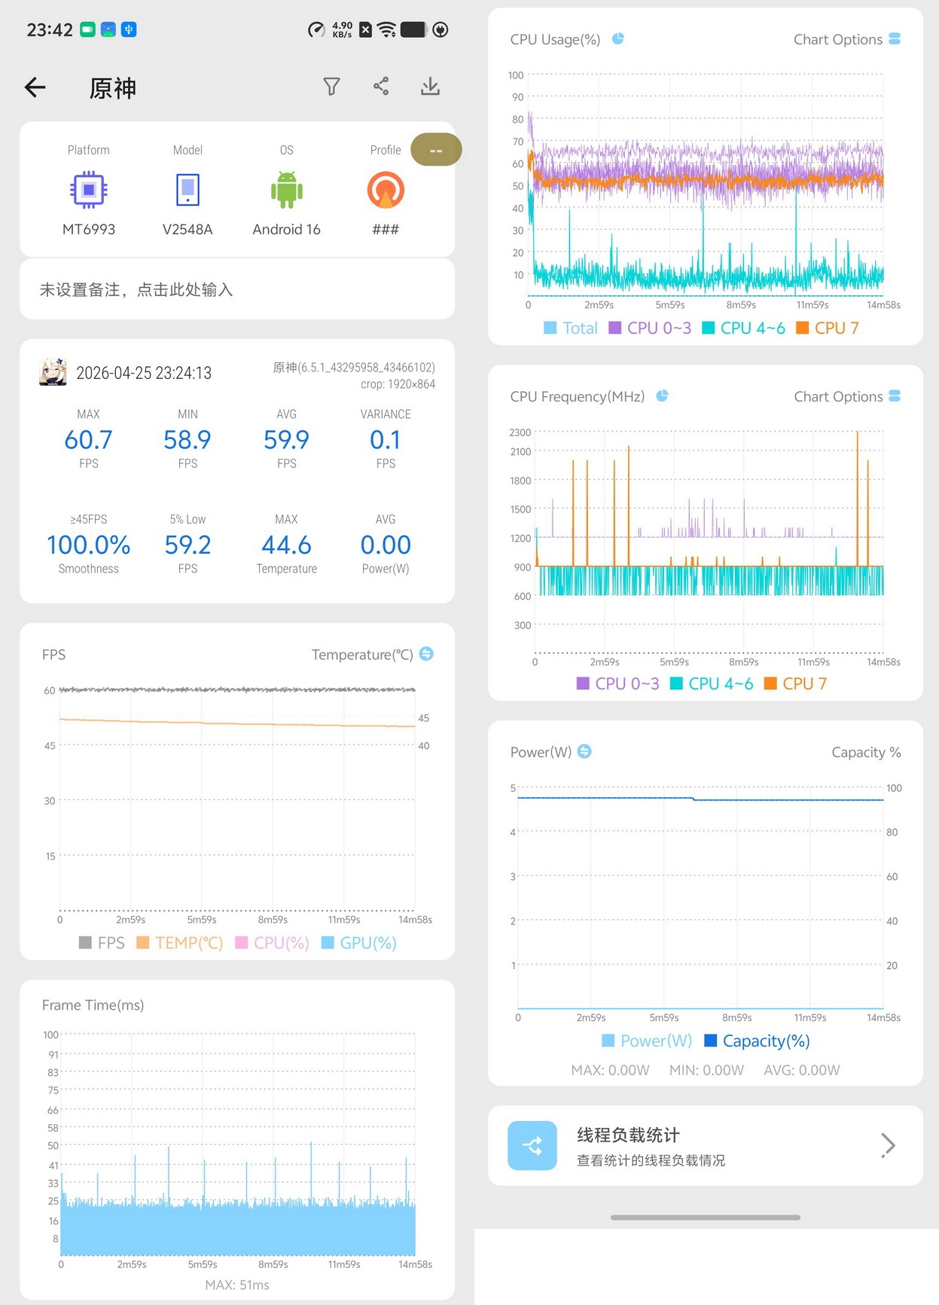Screen dimensions: 939x1305
Task: Tap the Power(W) swap icon
Action: pos(584,751)
